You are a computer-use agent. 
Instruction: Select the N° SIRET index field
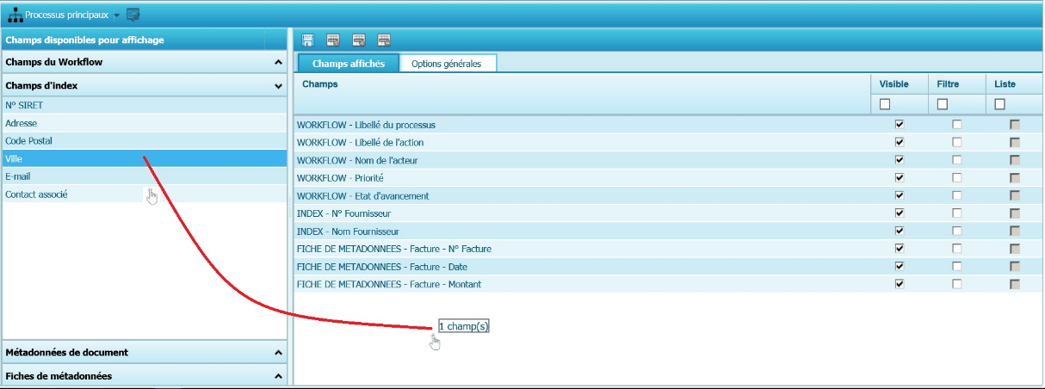point(24,105)
